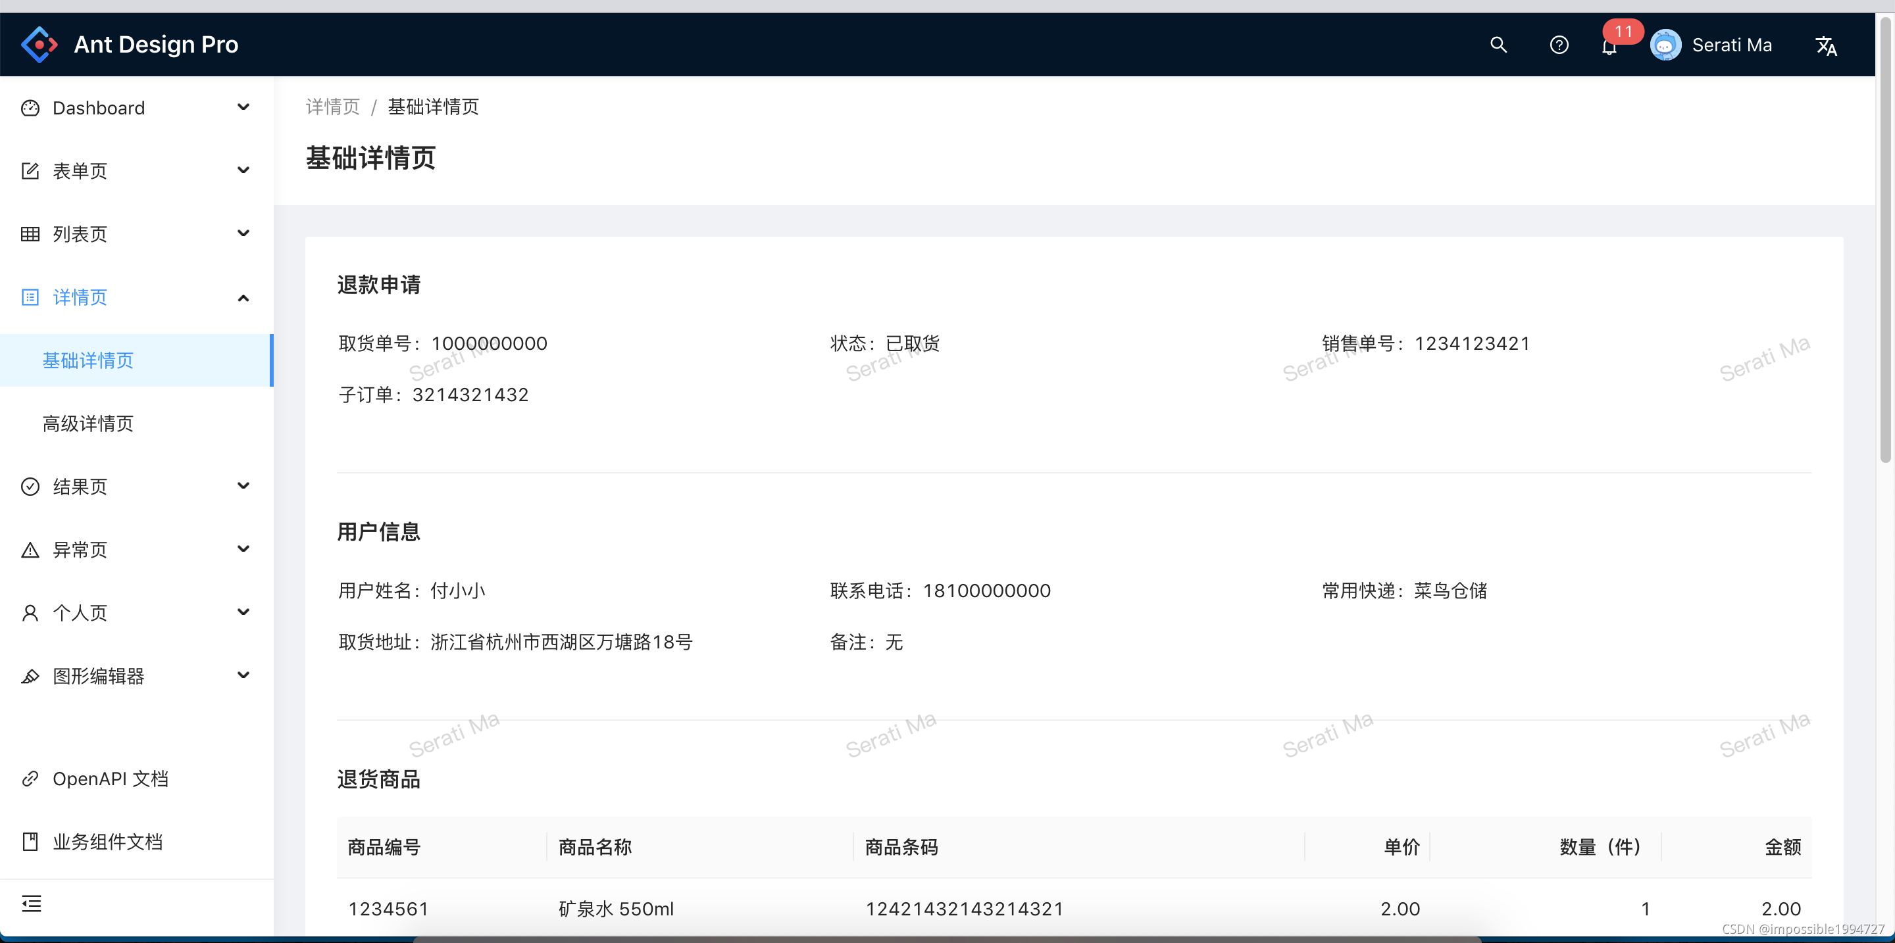Collapse the sidebar with the bottom toggle icon
This screenshot has height=943, width=1895.
pyautogui.click(x=31, y=903)
